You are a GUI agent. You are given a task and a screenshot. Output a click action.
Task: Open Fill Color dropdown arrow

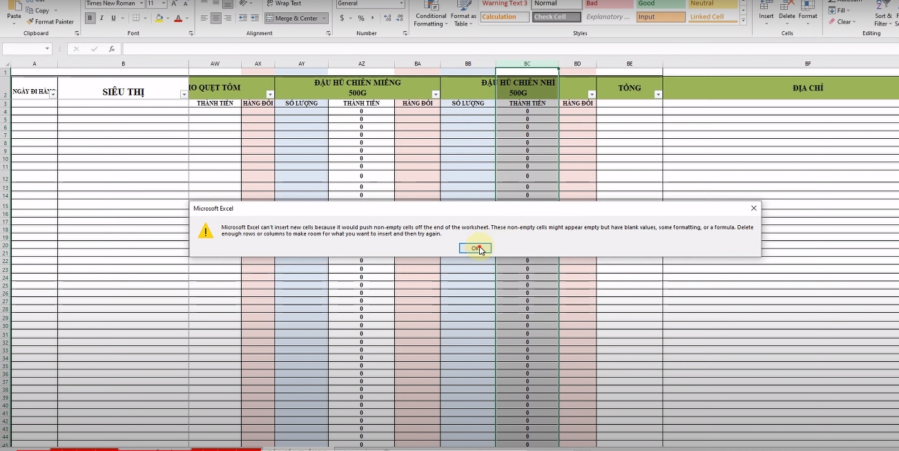[167, 18]
